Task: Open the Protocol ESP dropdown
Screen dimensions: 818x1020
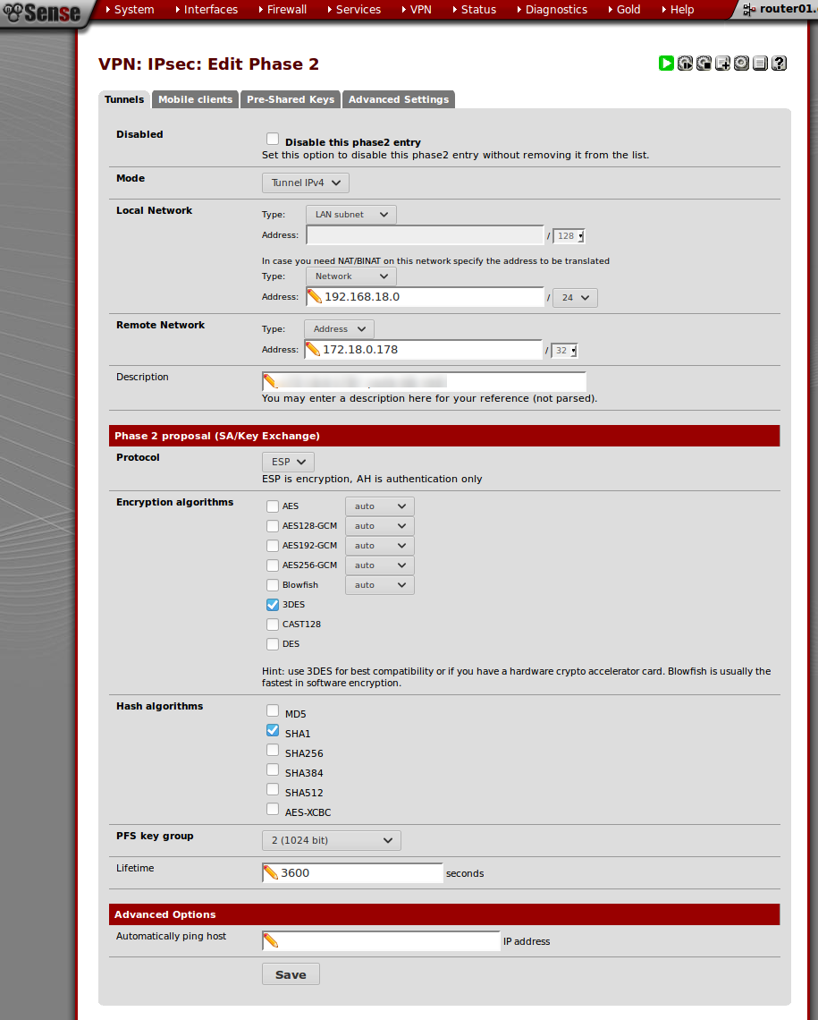Action: (288, 462)
